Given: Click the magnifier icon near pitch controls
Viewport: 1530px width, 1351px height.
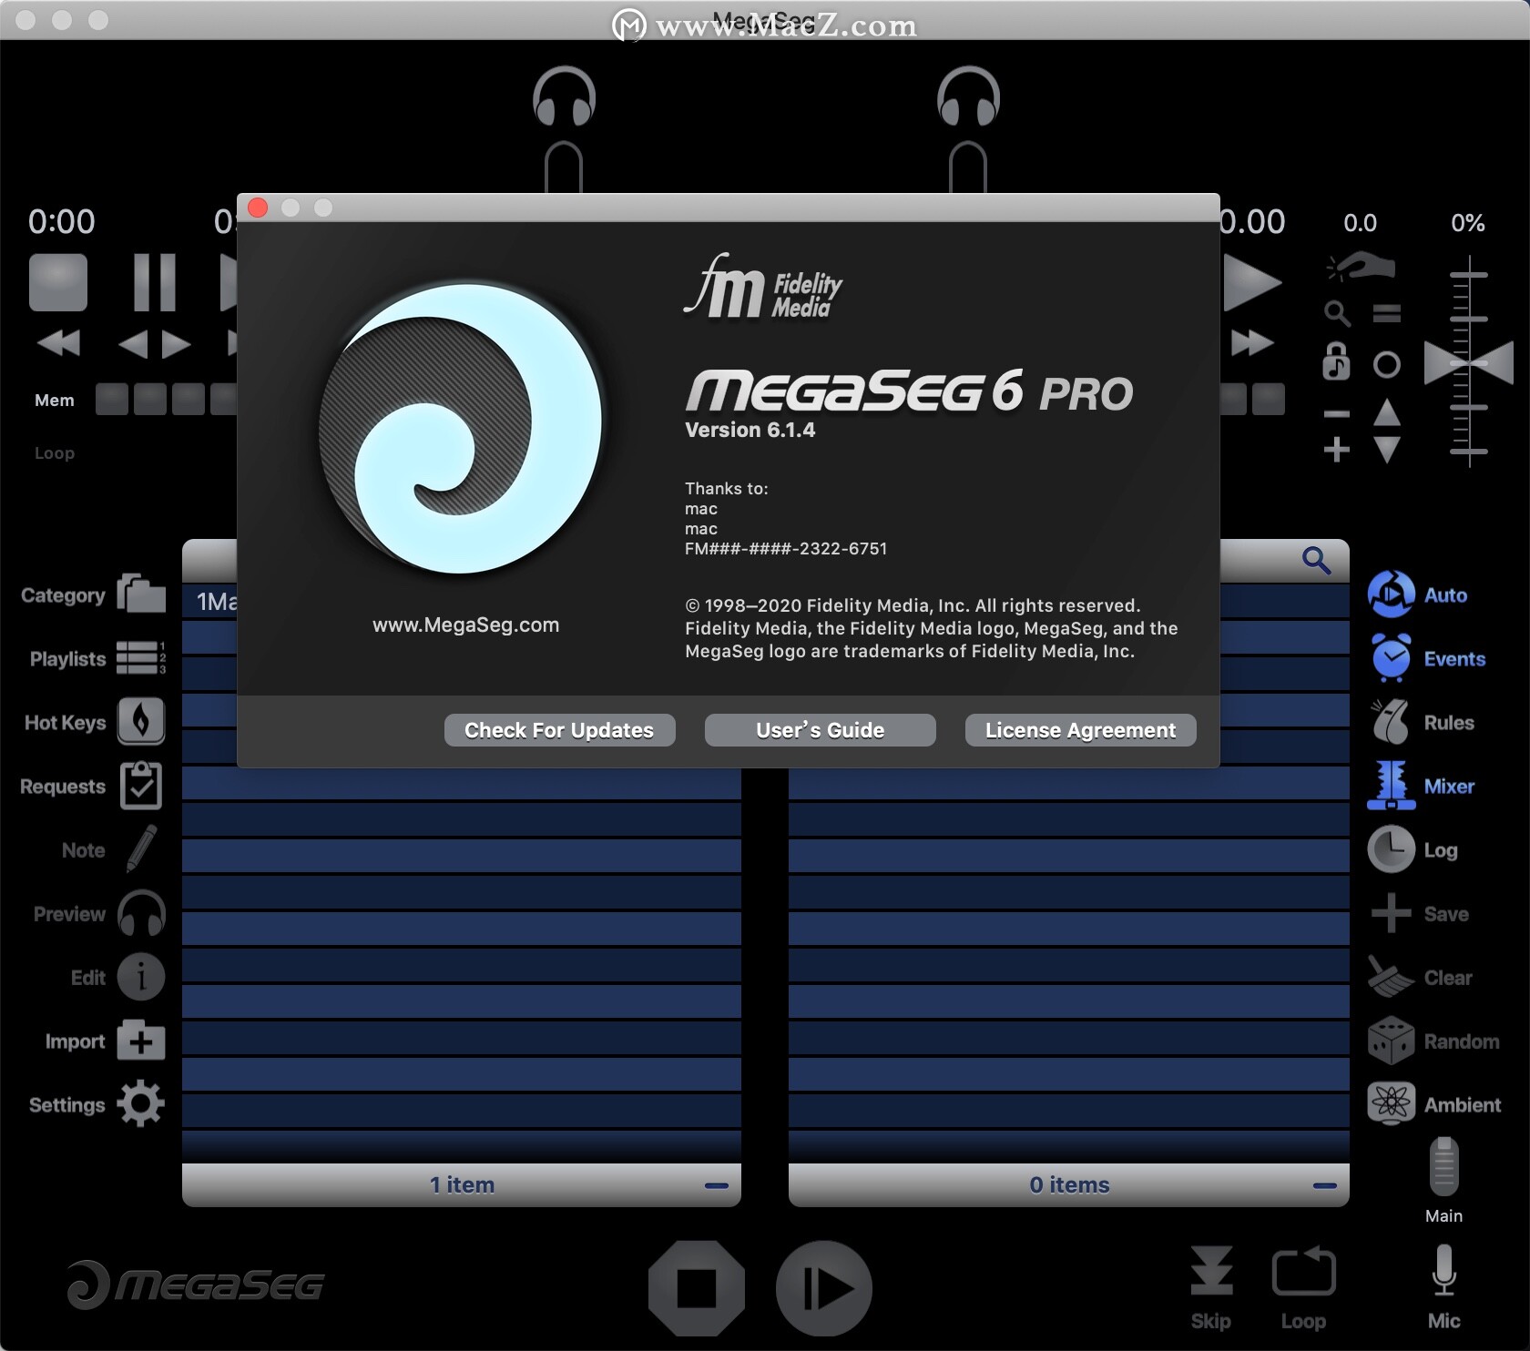Looking at the screenshot, I should click(x=1337, y=313).
